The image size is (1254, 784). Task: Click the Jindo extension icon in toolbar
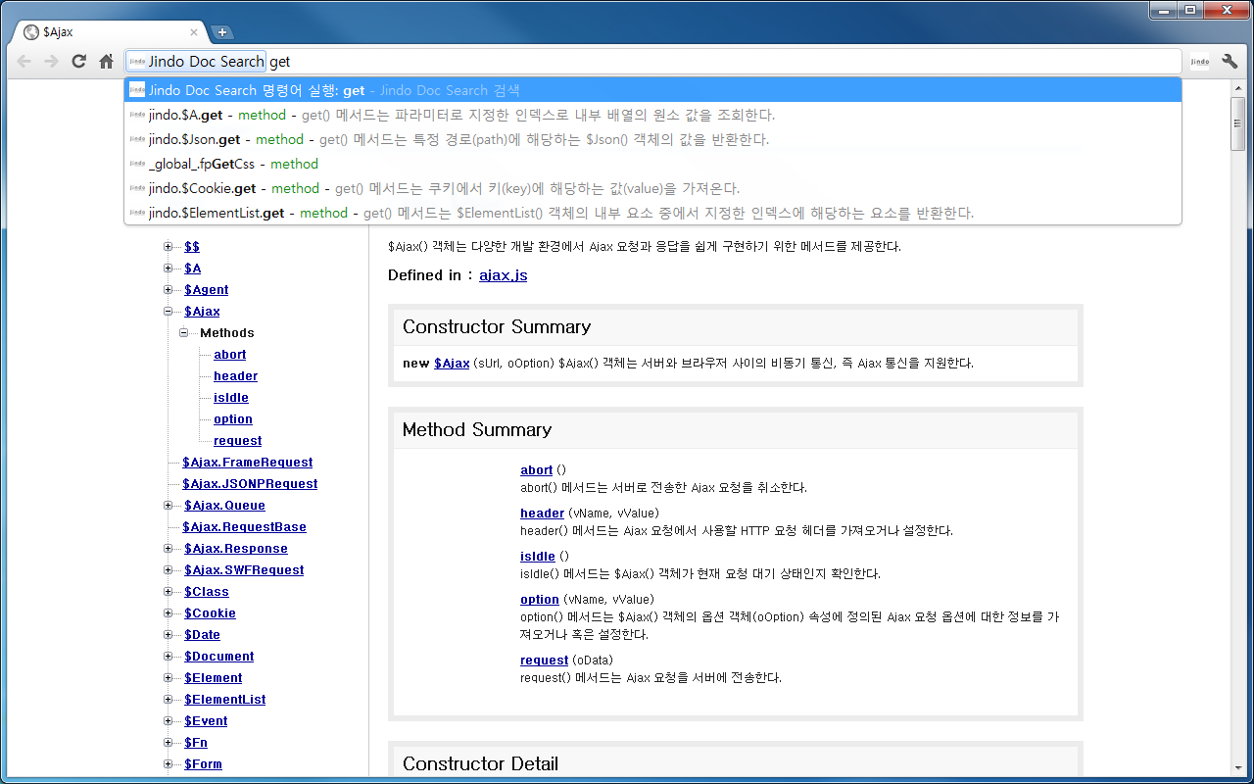1200,62
